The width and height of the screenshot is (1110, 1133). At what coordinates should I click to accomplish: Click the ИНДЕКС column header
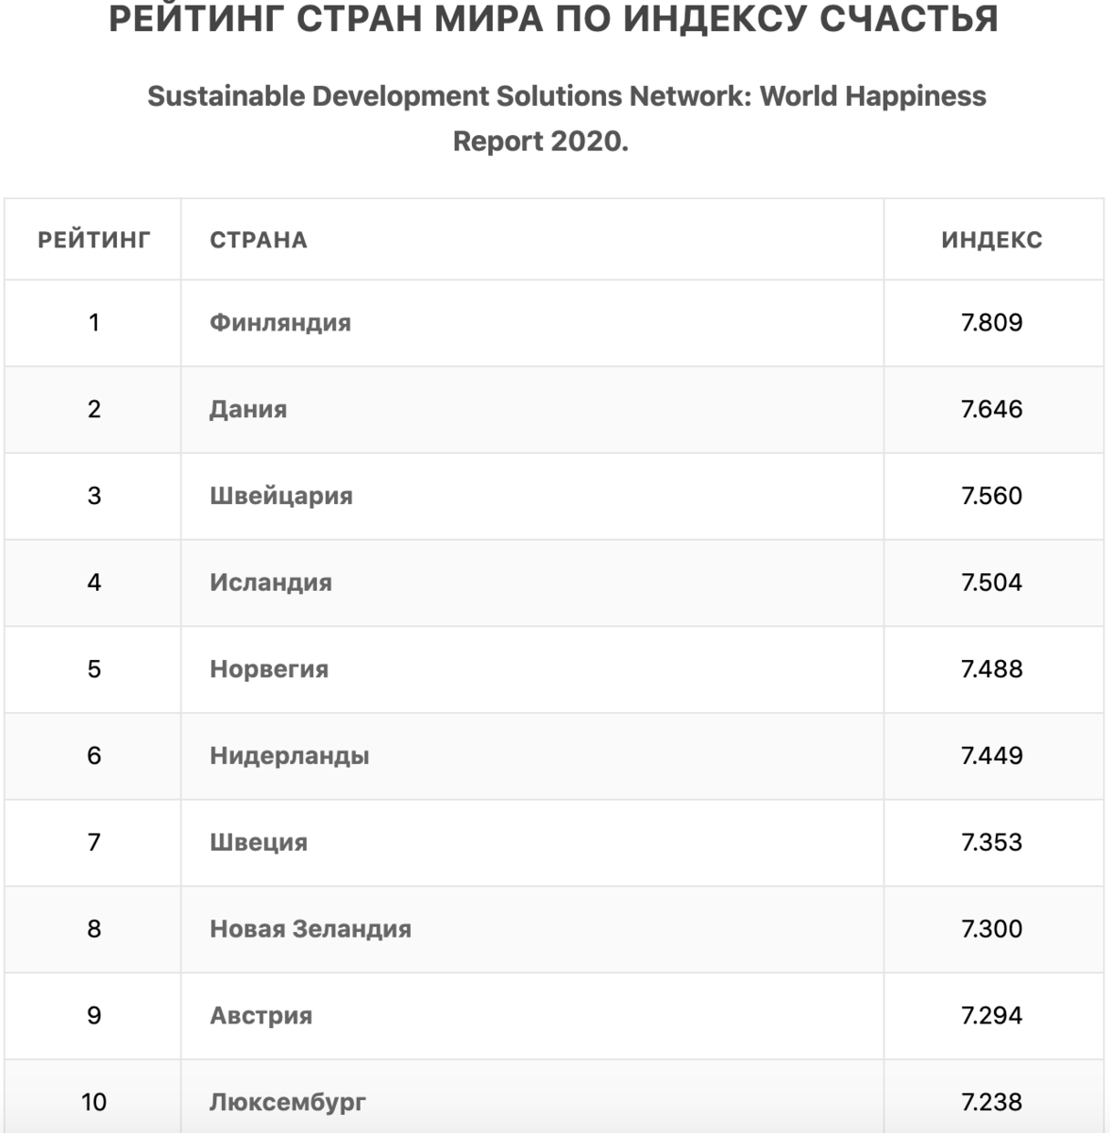[992, 240]
